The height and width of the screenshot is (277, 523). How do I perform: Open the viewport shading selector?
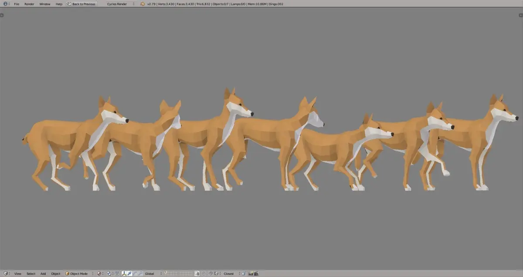100,274
